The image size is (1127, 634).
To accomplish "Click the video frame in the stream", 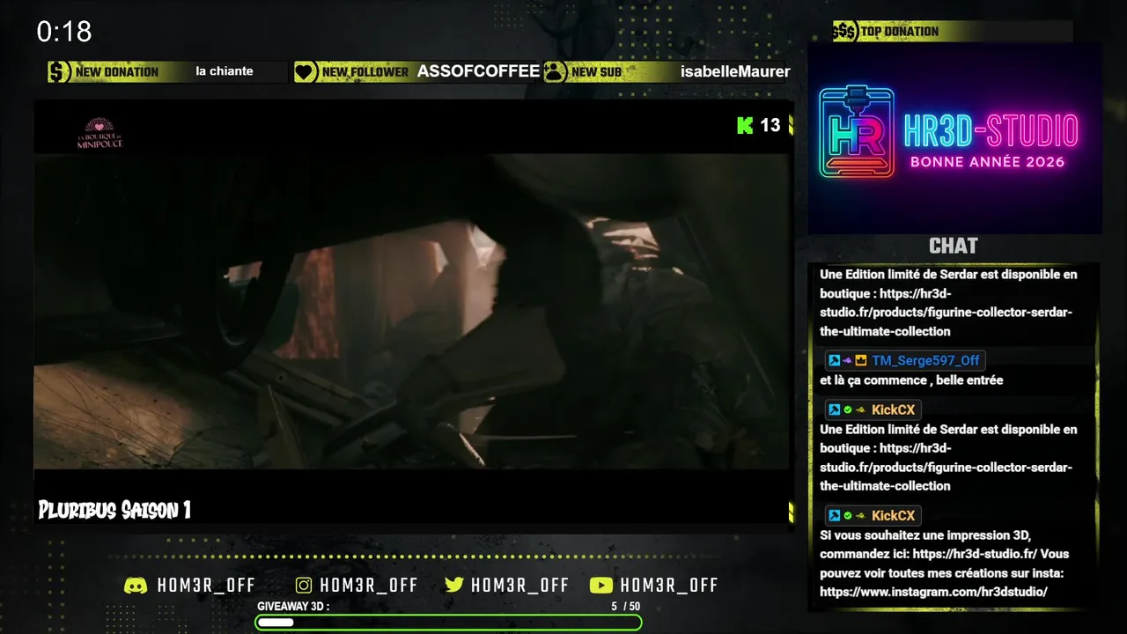I will pyautogui.click(x=412, y=311).
